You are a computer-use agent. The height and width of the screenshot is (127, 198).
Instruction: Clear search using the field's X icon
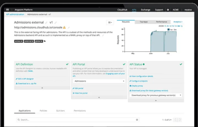tap(137, 120)
